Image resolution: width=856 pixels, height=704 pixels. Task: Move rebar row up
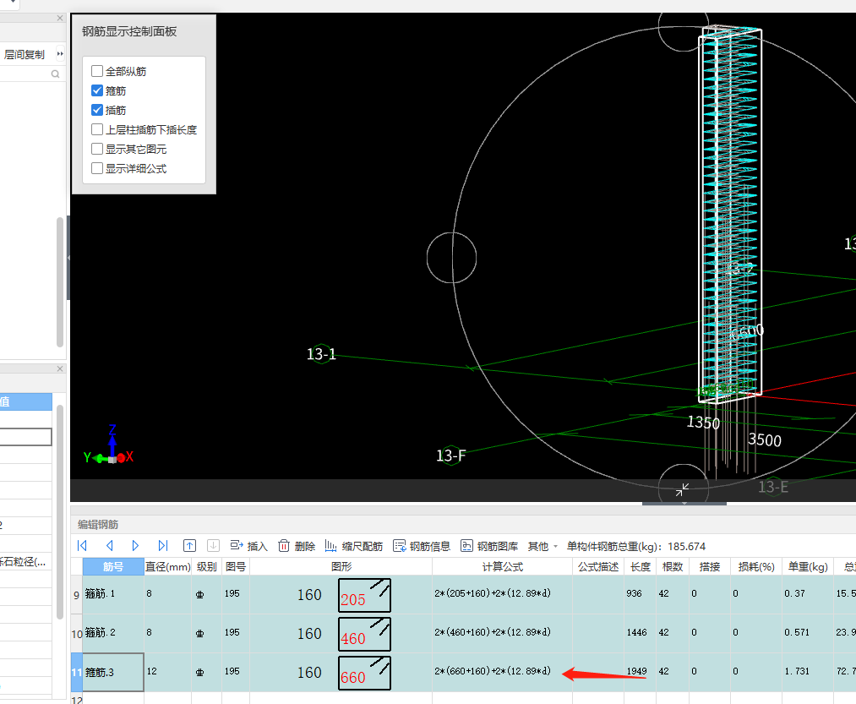(189, 546)
